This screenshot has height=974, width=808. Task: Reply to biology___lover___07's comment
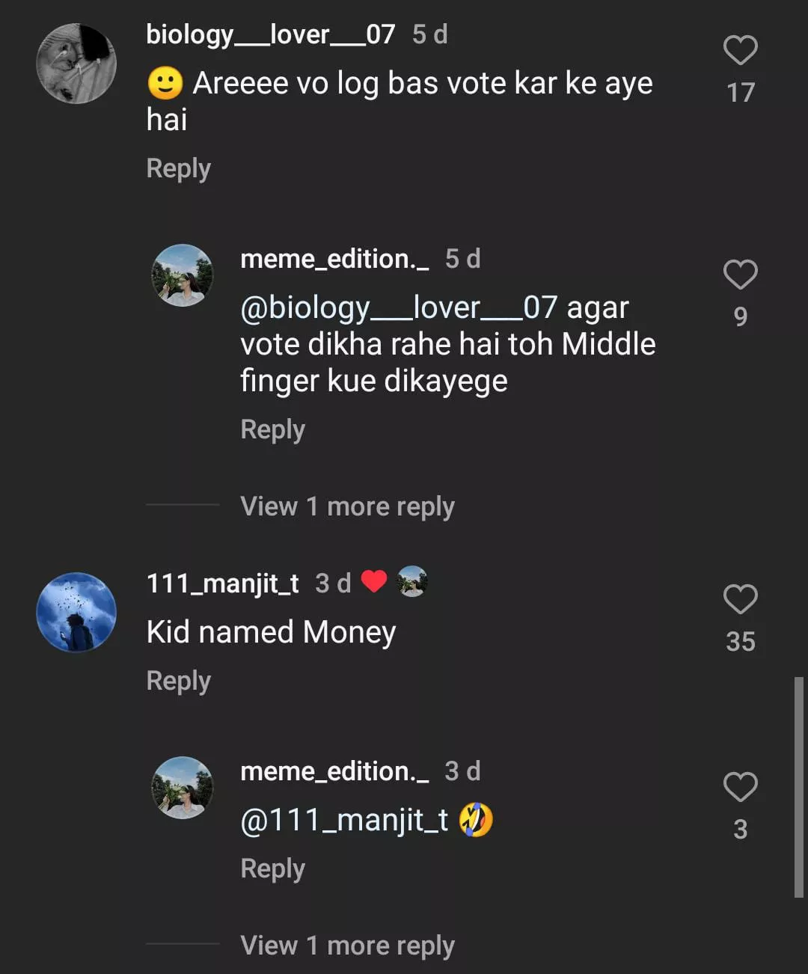178,168
